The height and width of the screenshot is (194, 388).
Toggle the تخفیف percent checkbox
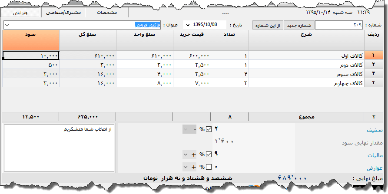209,129
